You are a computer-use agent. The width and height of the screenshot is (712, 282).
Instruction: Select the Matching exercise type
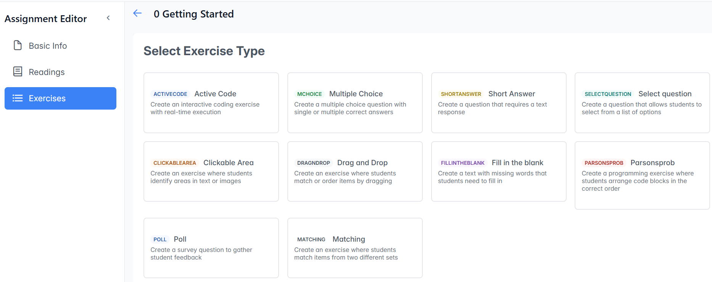[x=355, y=248]
